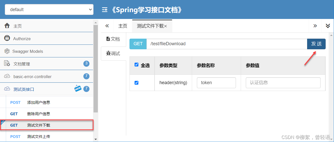Click the API cloud icon beside basic-error-controller
334x142 pixels.
[x=7, y=76]
